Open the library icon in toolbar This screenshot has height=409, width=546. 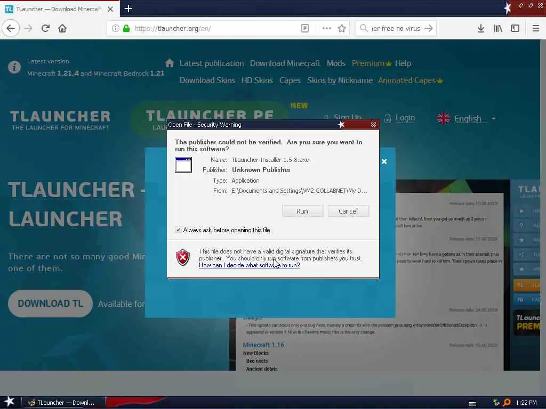498,28
